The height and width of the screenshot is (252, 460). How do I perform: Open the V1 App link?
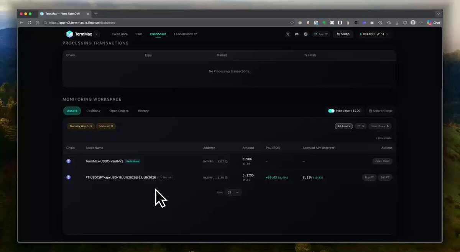[x=321, y=34]
